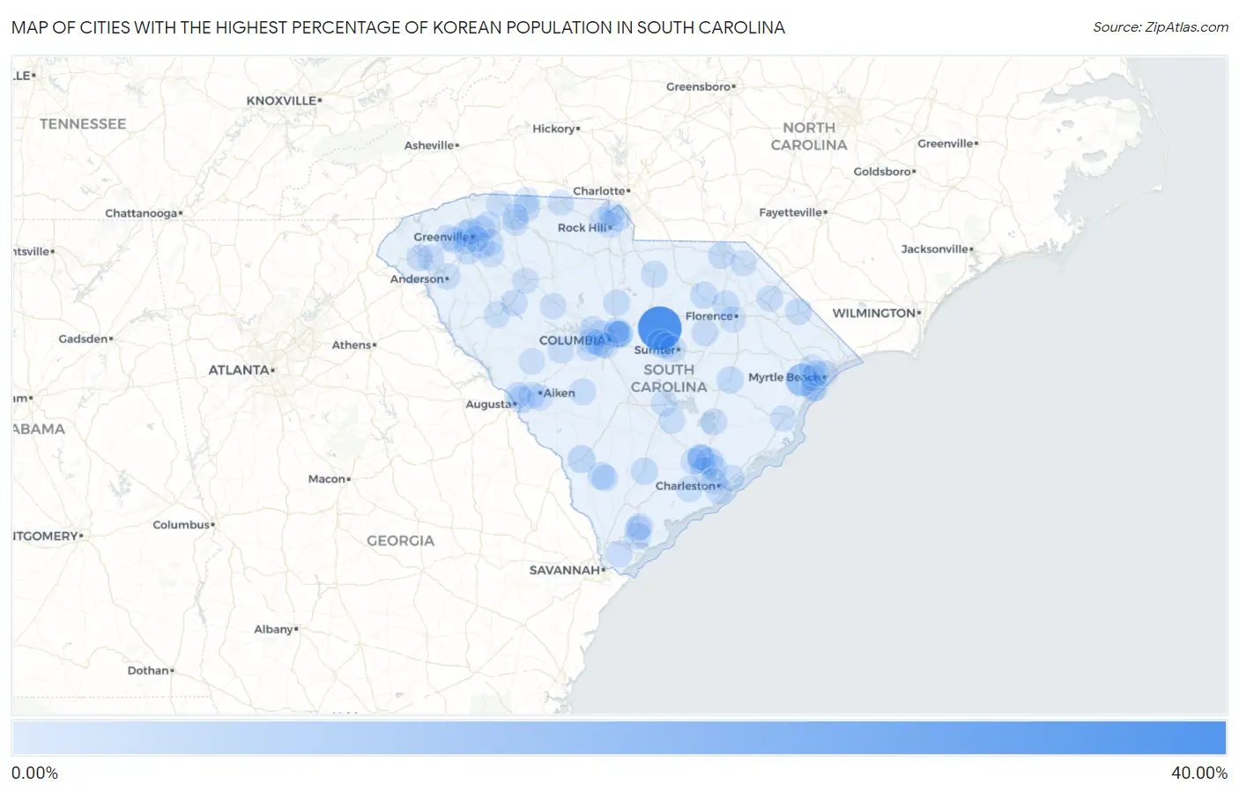Click the Augusta city label
1239x792 pixels.
coord(488,404)
